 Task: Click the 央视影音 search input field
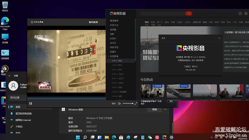click(x=163, y=14)
